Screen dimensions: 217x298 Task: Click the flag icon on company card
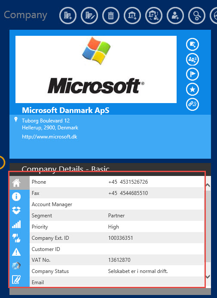(193, 74)
